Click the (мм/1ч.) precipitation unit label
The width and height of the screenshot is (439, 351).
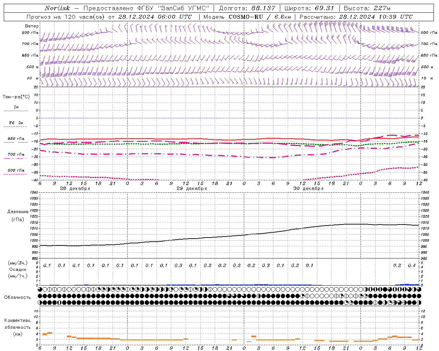17,276
